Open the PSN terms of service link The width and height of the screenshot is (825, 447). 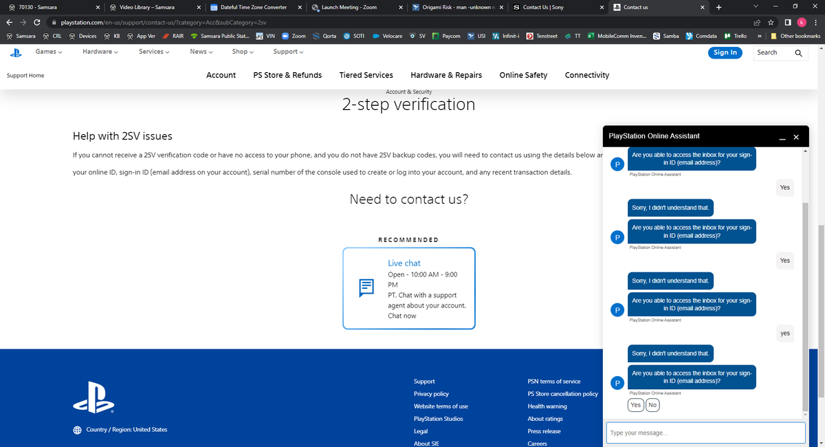pyautogui.click(x=554, y=381)
